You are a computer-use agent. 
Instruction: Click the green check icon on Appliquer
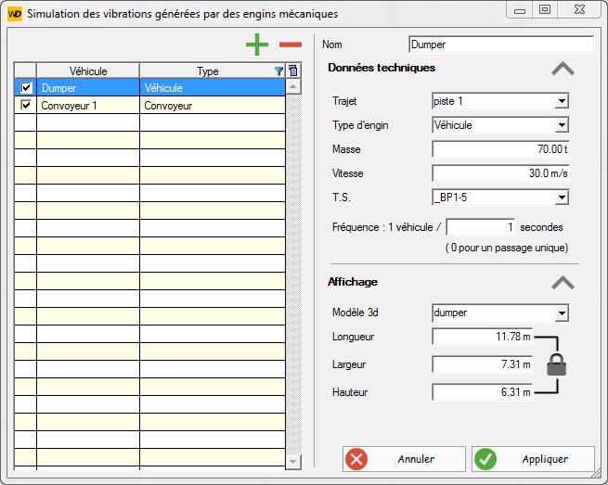(x=485, y=459)
